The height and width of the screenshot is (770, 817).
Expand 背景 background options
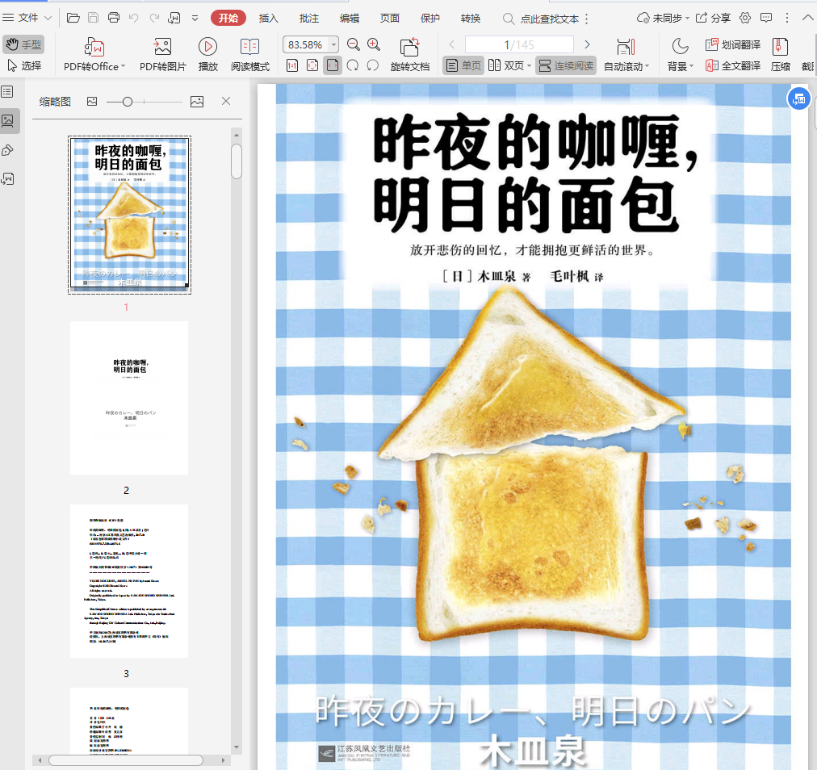point(681,54)
